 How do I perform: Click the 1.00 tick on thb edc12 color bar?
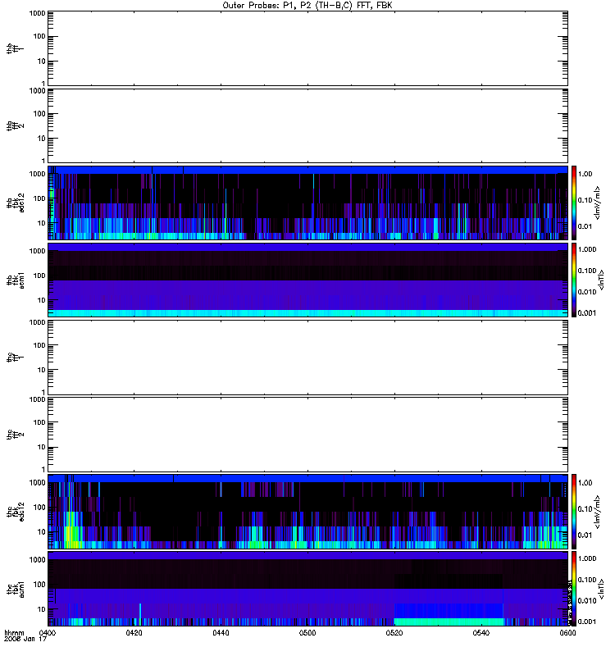click(x=585, y=174)
